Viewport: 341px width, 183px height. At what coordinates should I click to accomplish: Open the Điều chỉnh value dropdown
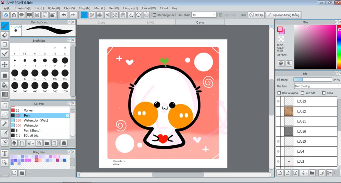coord(203,15)
